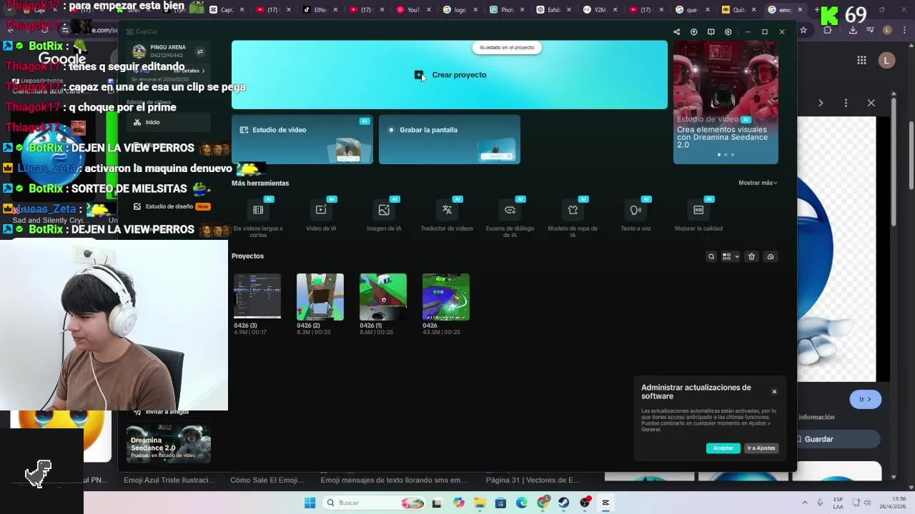
Task: Open Copilot from taskbar
Action: [x=459, y=503]
